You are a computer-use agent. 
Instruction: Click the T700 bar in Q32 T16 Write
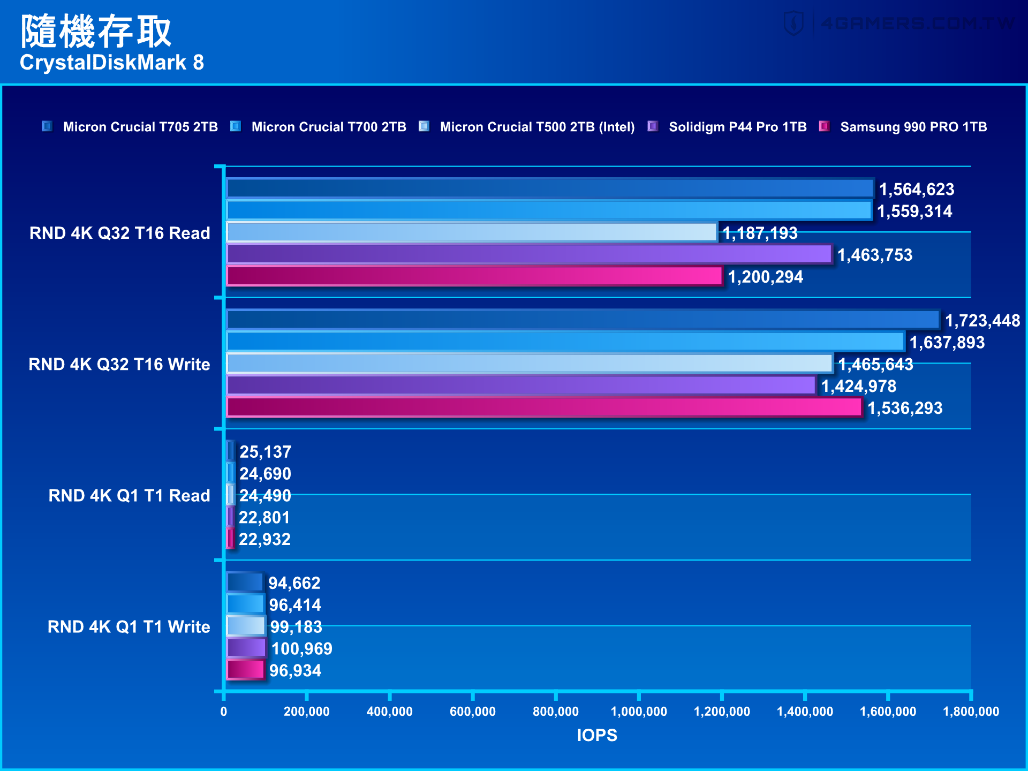[565, 342]
